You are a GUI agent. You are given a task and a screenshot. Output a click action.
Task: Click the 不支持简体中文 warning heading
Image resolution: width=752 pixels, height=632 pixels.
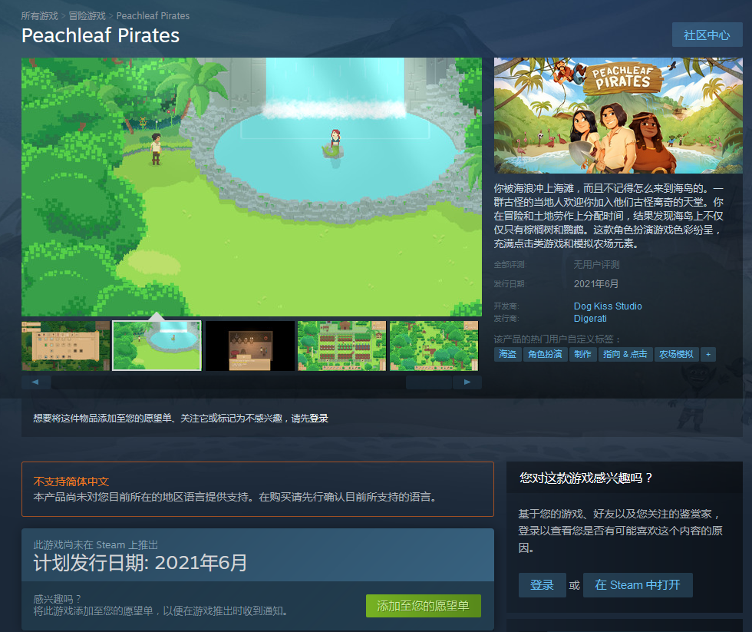(x=71, y=481)
